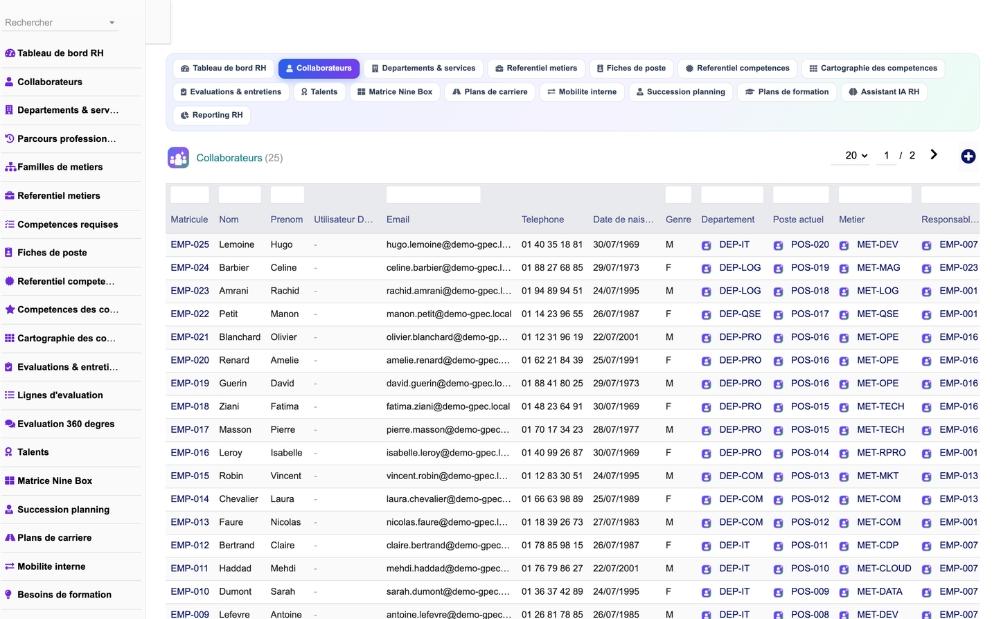Viewport: 1001px width, 619px height.
Task: Open employee record EMP-018
Action: click(x=190, y=407)
